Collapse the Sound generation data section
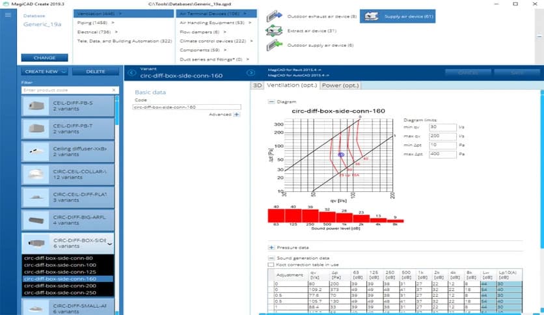The height and width of the screenshot is (315, 544). pyautogui.click(x=271, y=258)
